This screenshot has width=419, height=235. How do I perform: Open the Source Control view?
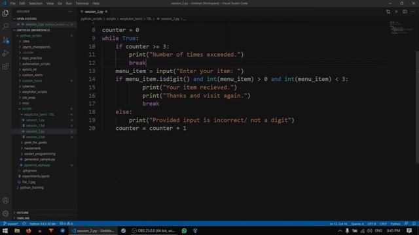pos(5,40)
